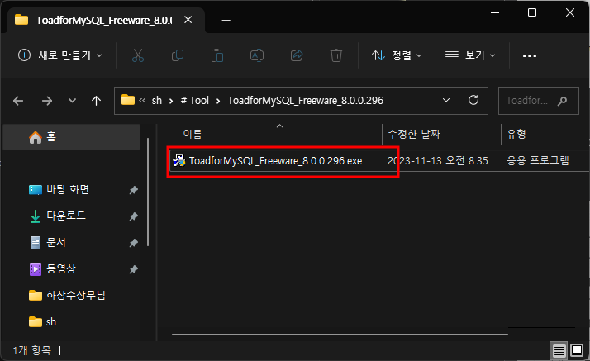Click ToadforMySQL_Freeware_8.0.0.296 breadcrumb segment
Viewport: 590px width, 361px height.
coord(305,101)
